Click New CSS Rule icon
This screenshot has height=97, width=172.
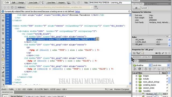tap(160, 53)
